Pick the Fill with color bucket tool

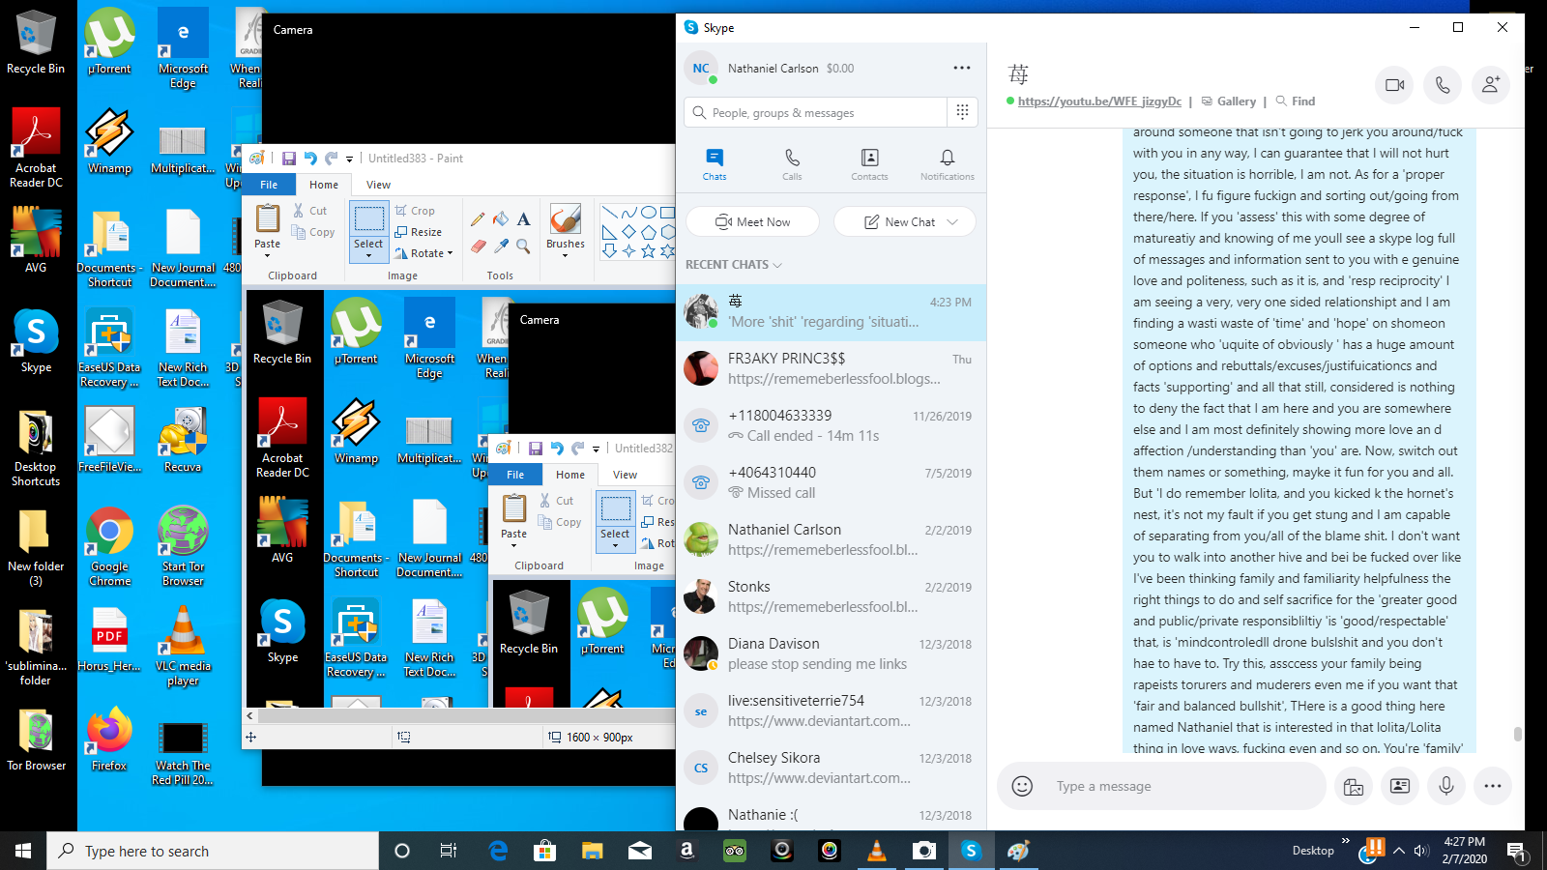click(501, 219)
